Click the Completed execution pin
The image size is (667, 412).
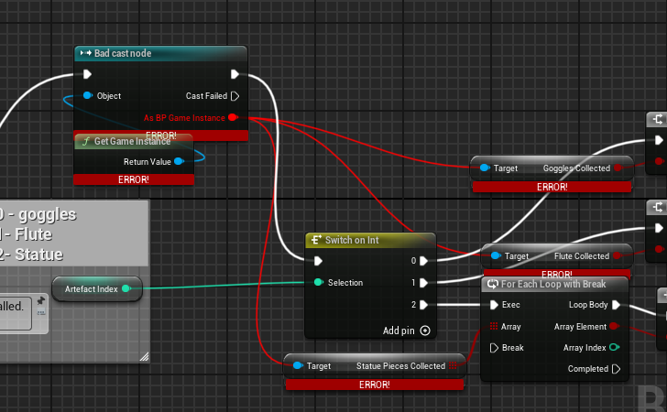616,369
